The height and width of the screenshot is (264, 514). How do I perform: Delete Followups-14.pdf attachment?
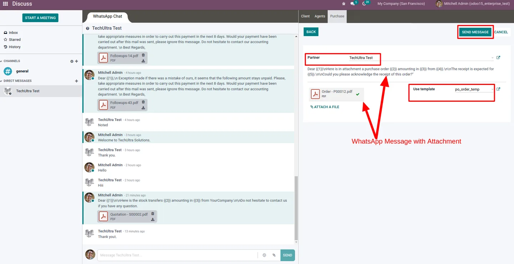(143, 55)
